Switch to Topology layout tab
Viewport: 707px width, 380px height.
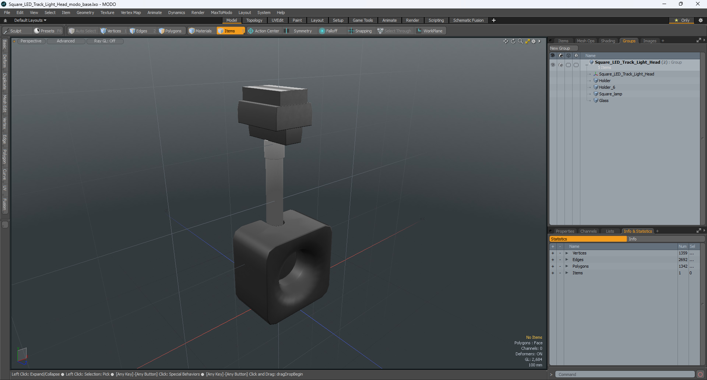coord(254,20)
